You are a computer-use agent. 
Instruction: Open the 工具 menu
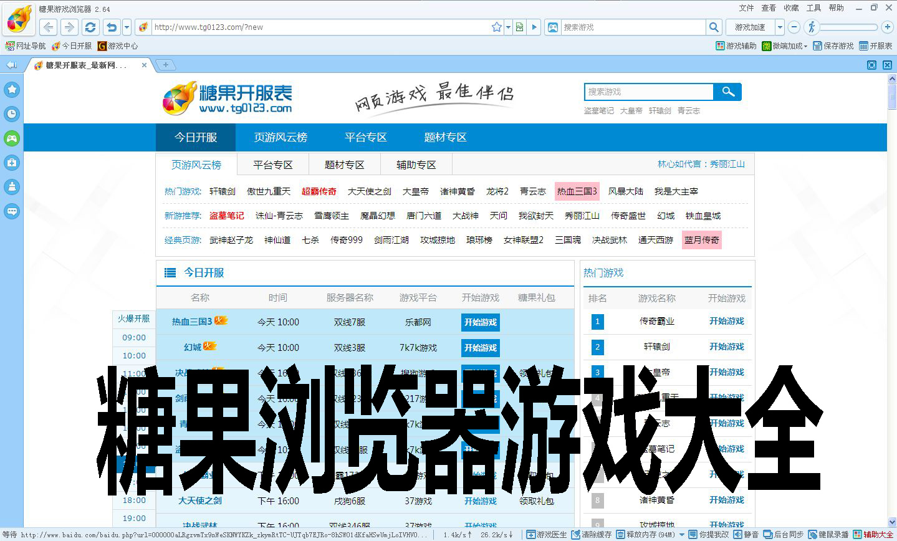813,7
